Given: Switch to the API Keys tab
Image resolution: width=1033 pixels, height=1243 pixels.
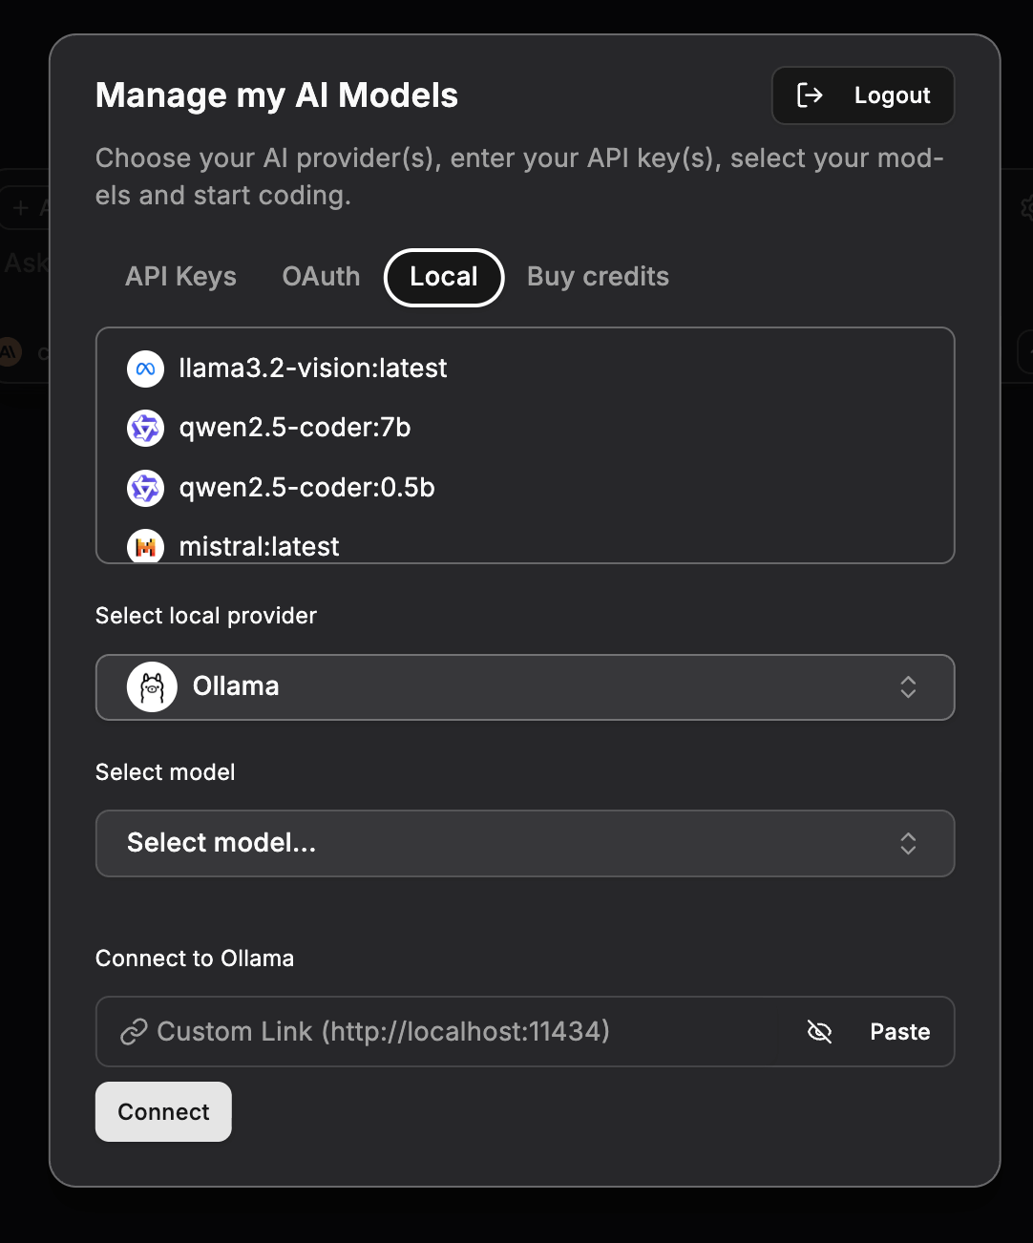Looking at the screenshot, I should pyautogui.click(x=180, y=277).
